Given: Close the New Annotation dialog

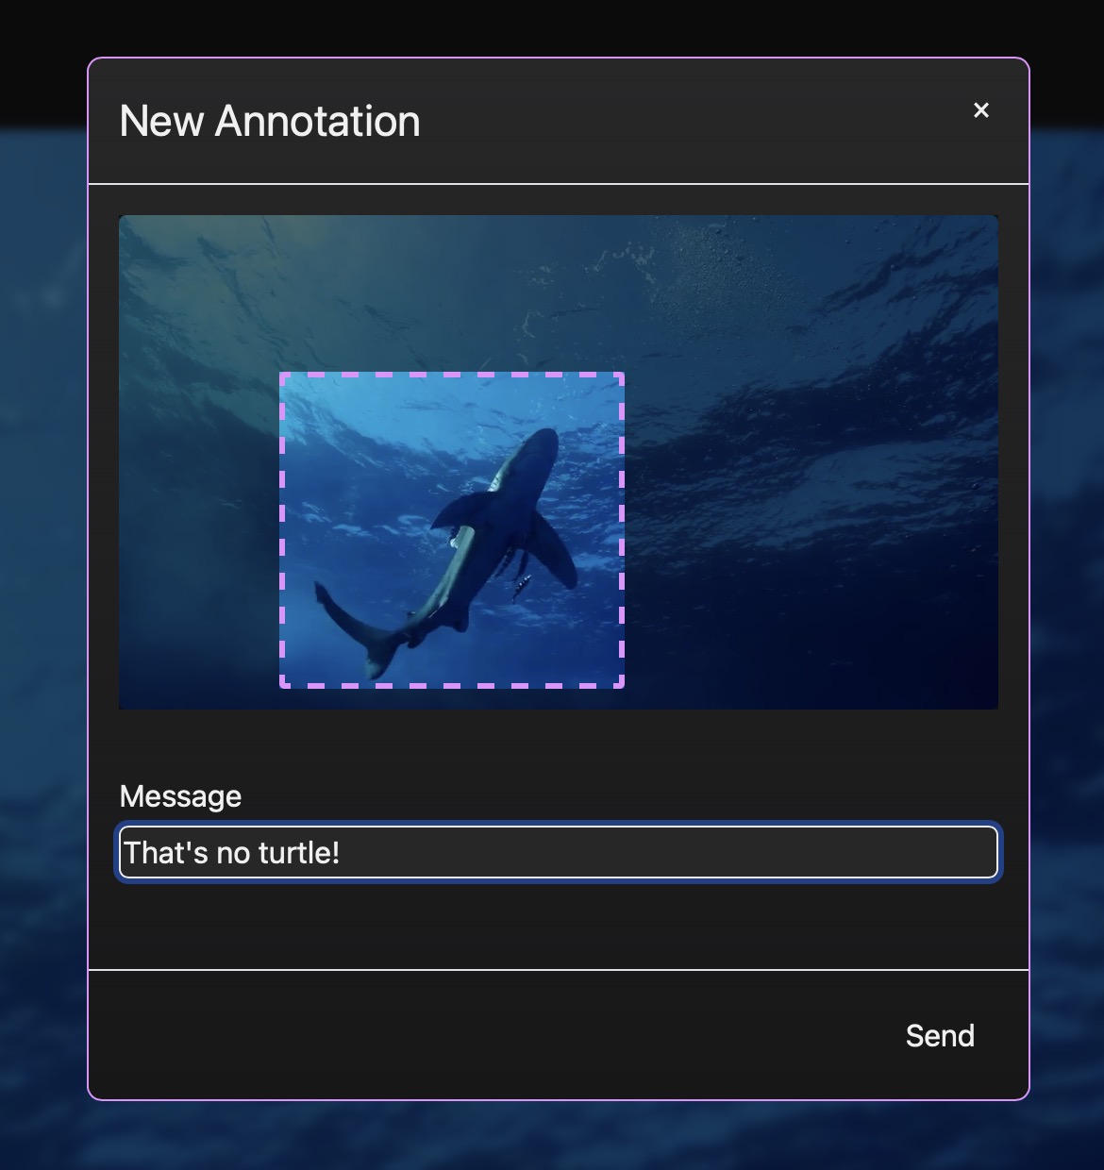Looking at the screenshot, I should pos(981,110).
